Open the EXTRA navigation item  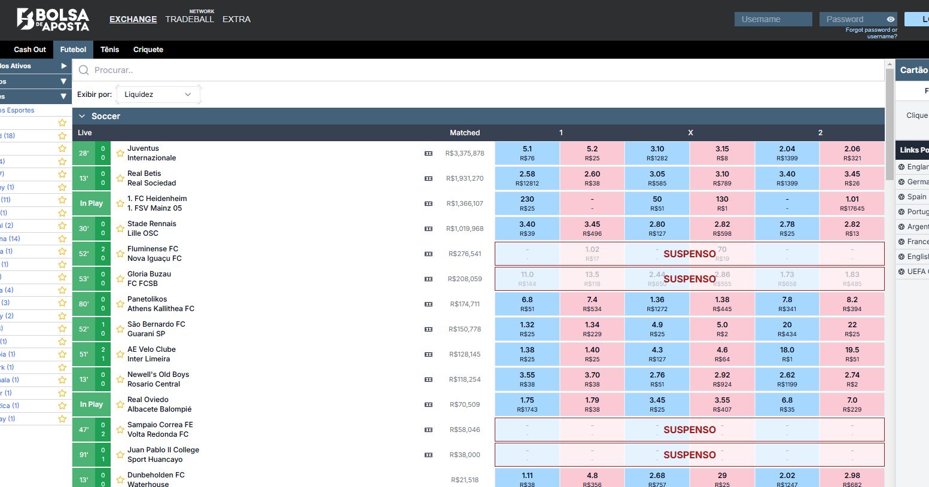point(236,19)
